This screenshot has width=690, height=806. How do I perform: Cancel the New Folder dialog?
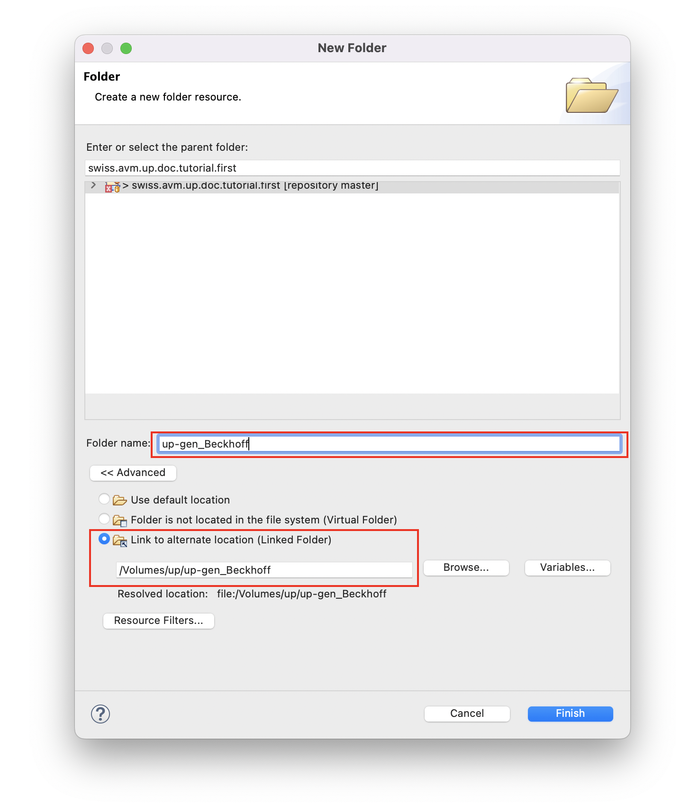click(x=467, y=714)
